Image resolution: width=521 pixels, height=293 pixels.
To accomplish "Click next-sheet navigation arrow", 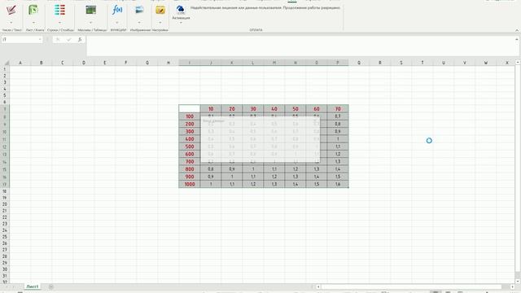I will [13, 286].
